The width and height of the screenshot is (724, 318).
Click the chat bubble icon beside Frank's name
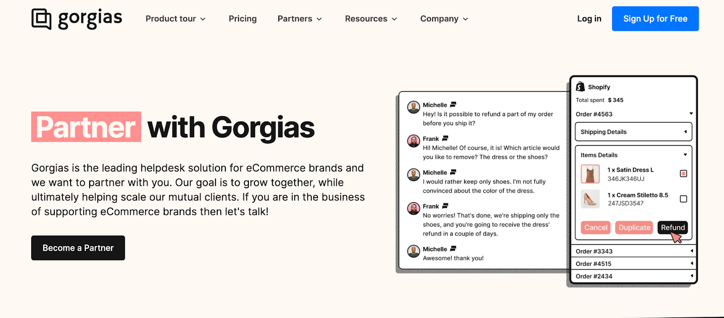click(x=444, y=138)
